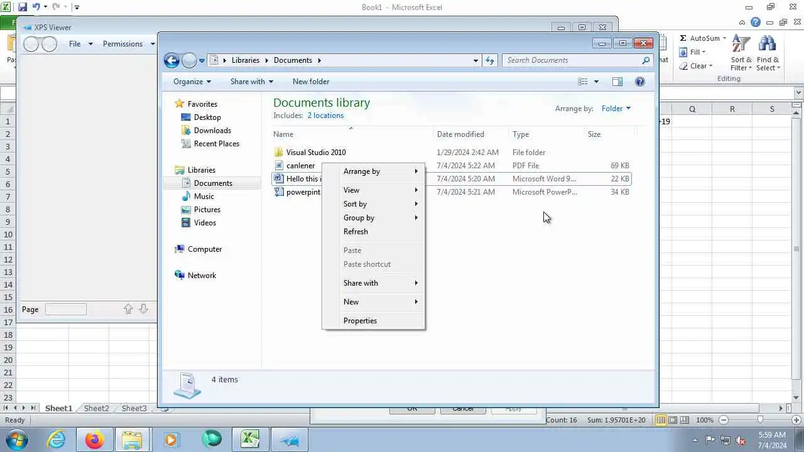Click the New folder button
This screenshot has height=452, width=804.
pos(311,82)
